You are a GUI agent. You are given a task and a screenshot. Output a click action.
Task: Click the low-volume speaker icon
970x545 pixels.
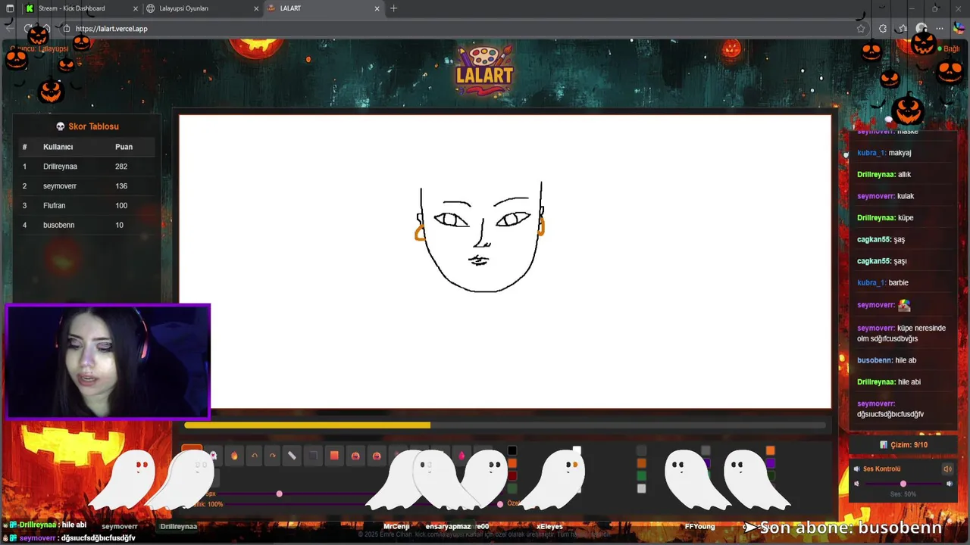tap(857, 484)
